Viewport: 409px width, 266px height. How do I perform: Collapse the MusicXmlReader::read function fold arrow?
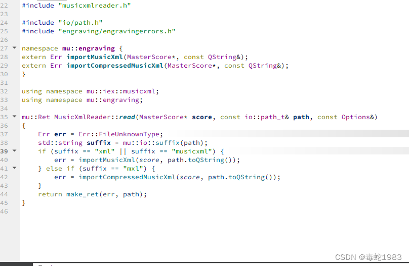point(15,116)
